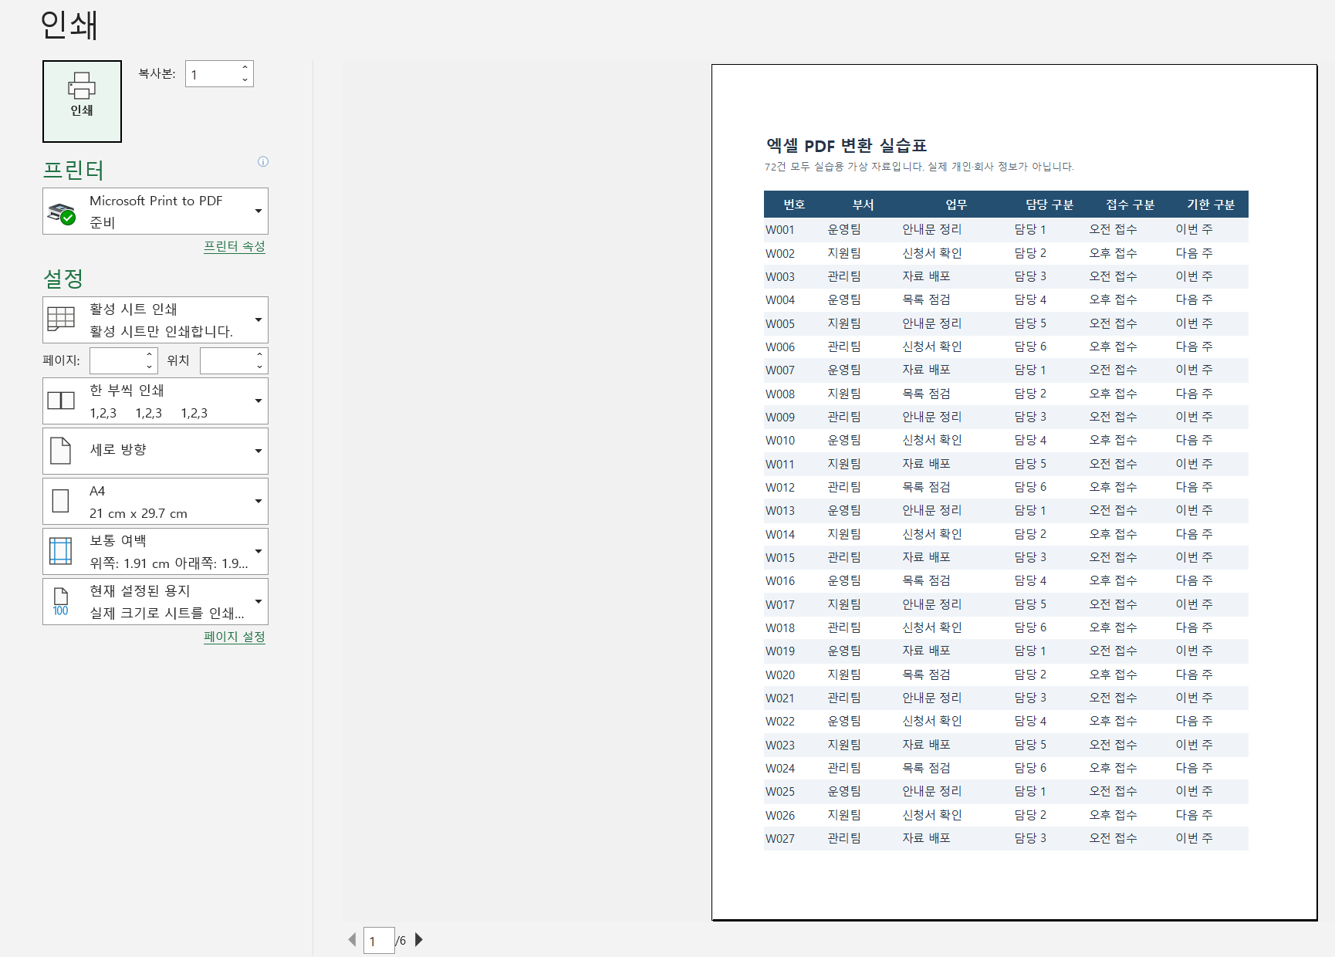Click the 인쇄 print button
This screenshot has height=957, width=1335.
click(x=82, y=101)
